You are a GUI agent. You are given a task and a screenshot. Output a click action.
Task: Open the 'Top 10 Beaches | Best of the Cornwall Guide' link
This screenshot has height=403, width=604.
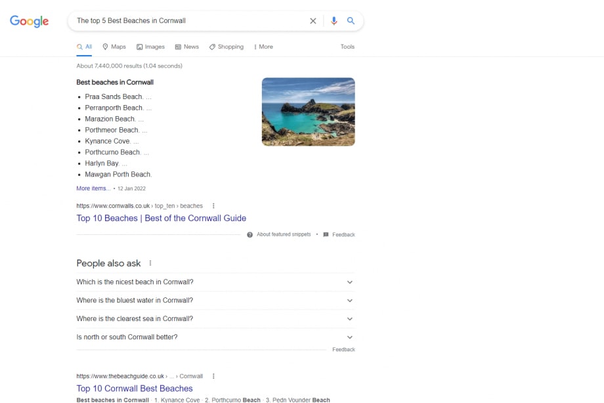[x=162, y=218]
